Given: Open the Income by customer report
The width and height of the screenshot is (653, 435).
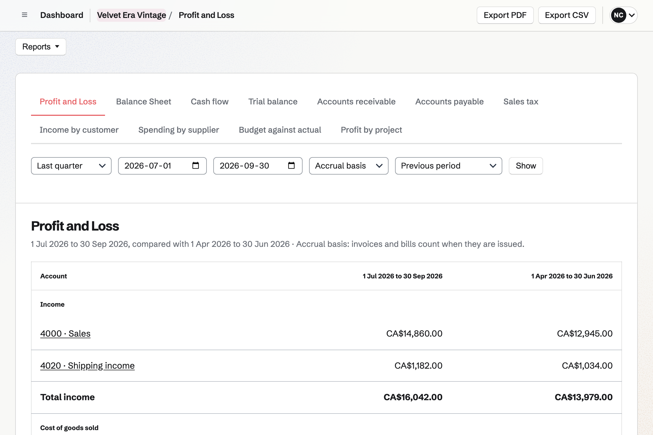Looking at the screenshot, I should (79, 130).
